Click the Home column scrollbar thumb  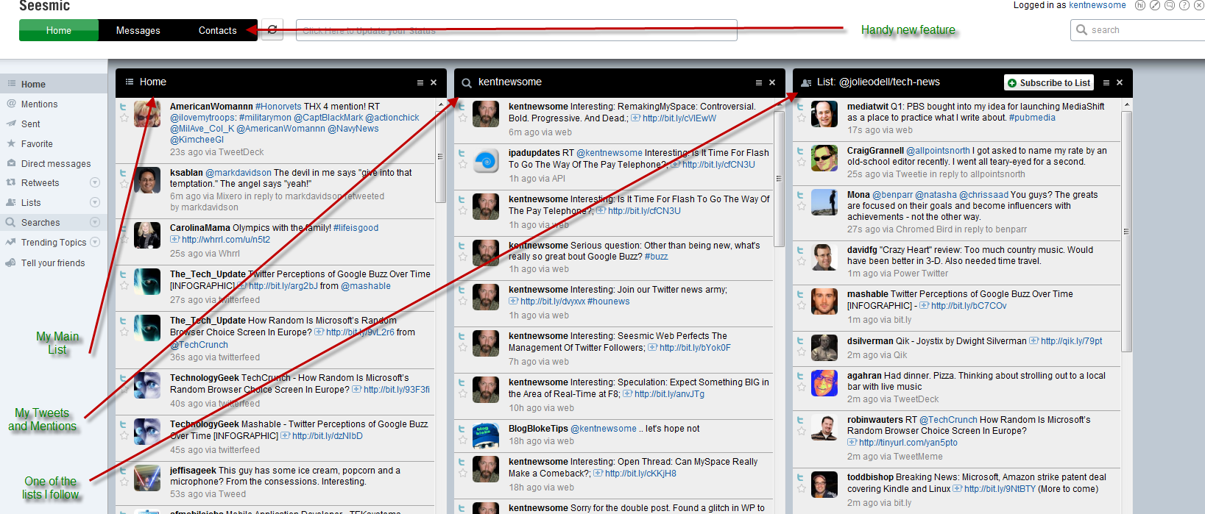pyautogui.click(x=440, y=154)
